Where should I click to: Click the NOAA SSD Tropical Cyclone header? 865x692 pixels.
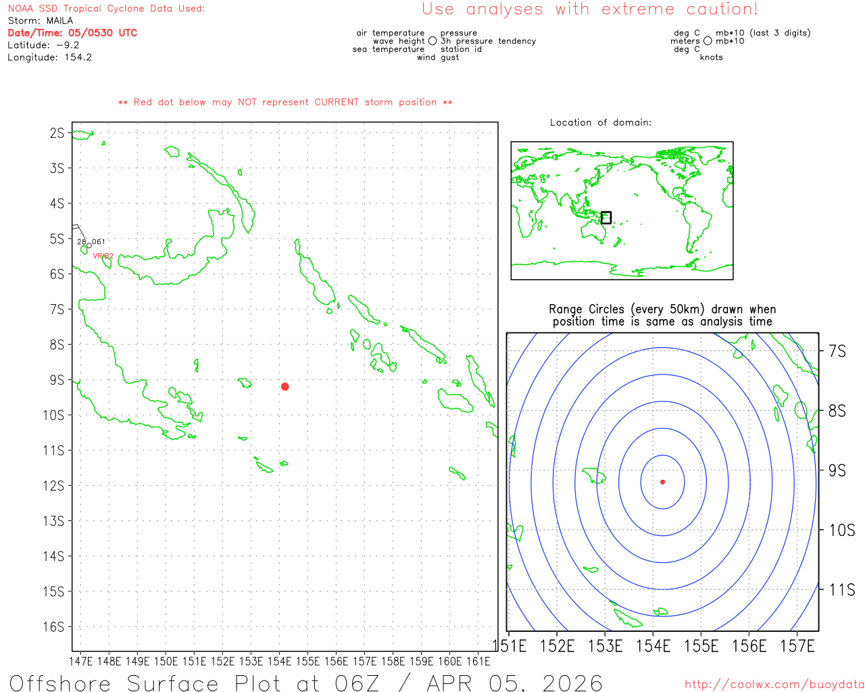[106, 9]
